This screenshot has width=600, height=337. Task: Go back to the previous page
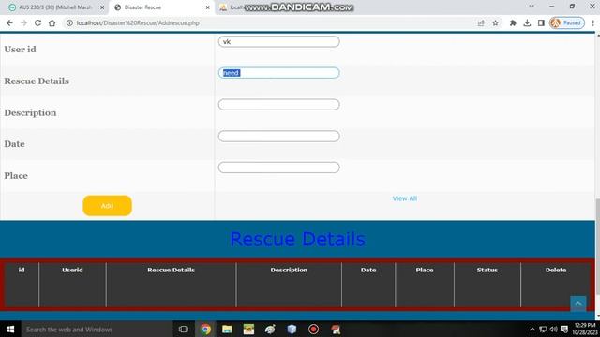click(x=9, y=22)
